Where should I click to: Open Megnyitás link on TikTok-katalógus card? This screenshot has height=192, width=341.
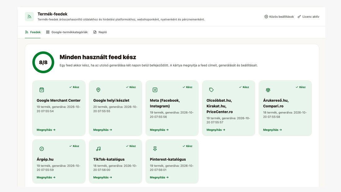click(x=103, y=177)
